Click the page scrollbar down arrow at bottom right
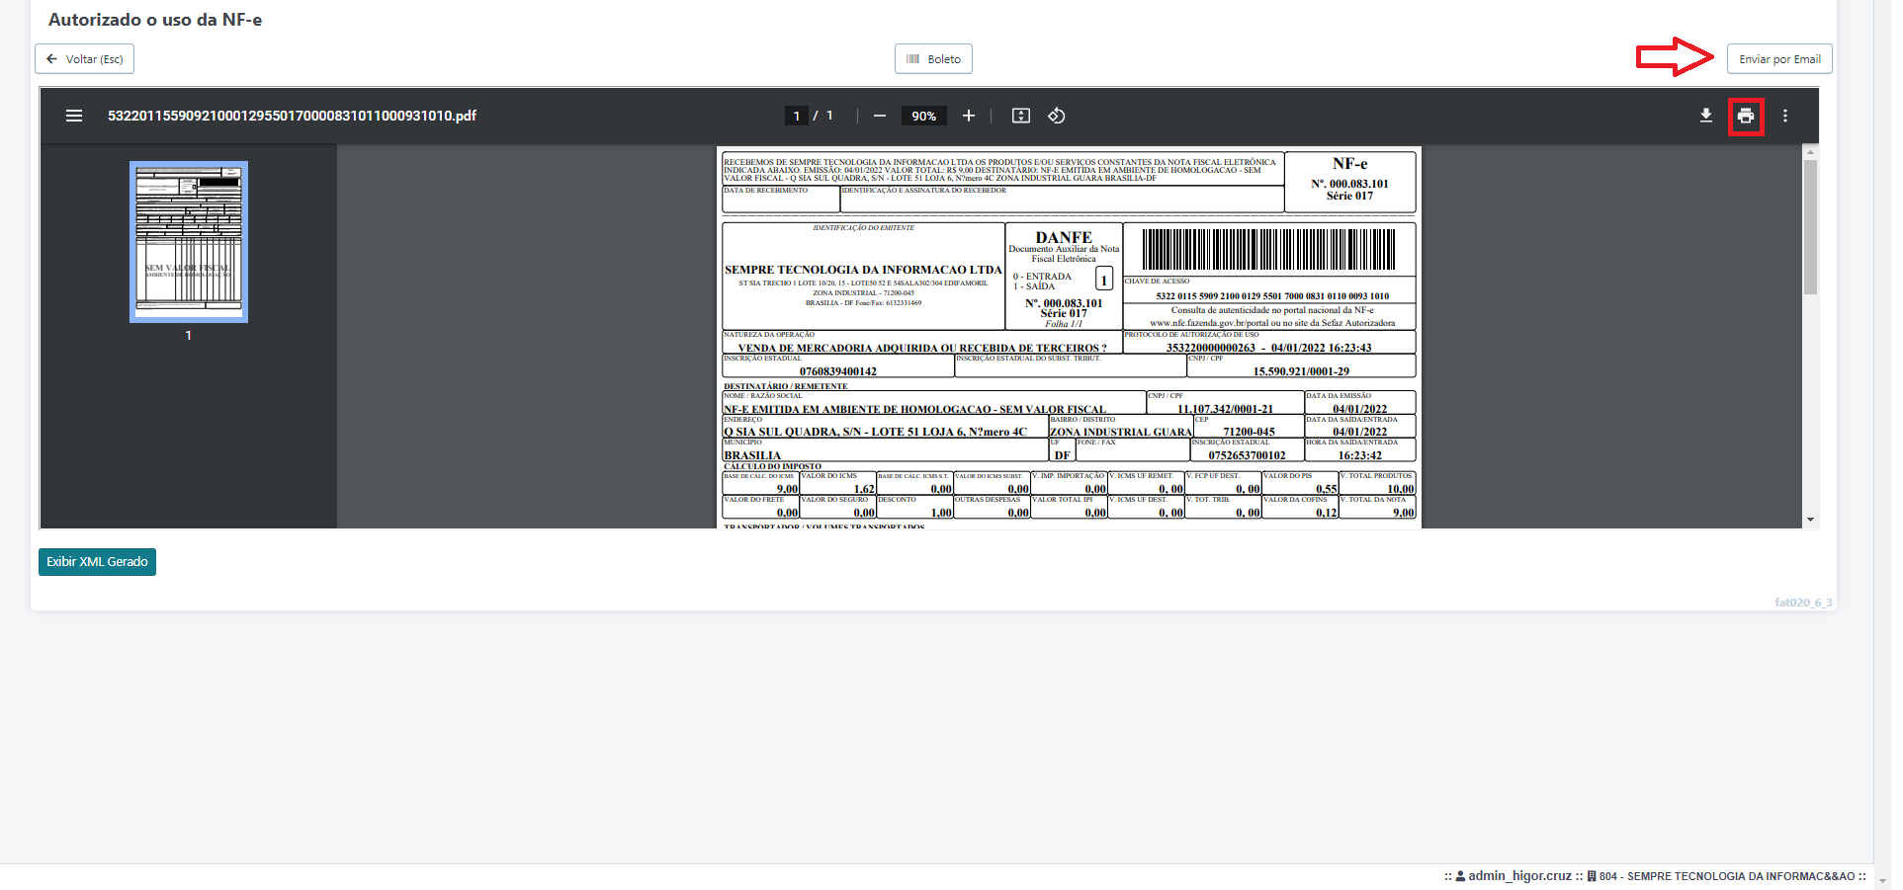Image resolution: width=1903 pixels, height=890 pixels. click(x=1882, y=880)
